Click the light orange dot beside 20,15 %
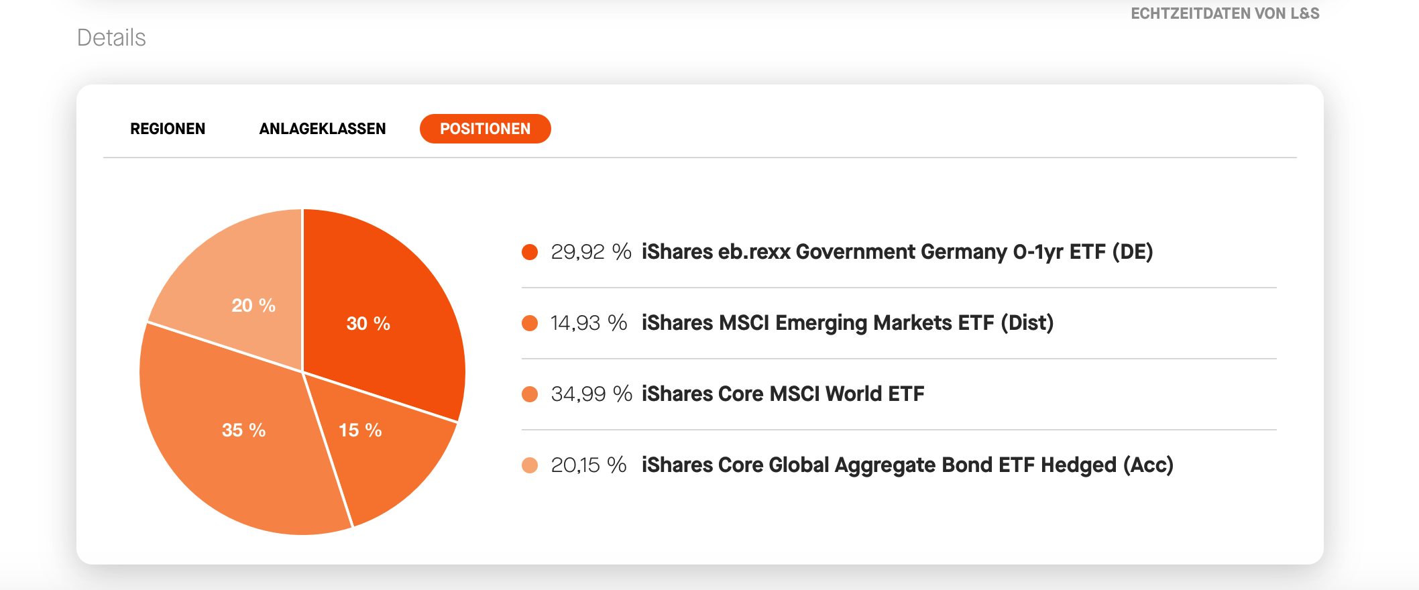The image size is (1419, 590). [x=530, y=465]
